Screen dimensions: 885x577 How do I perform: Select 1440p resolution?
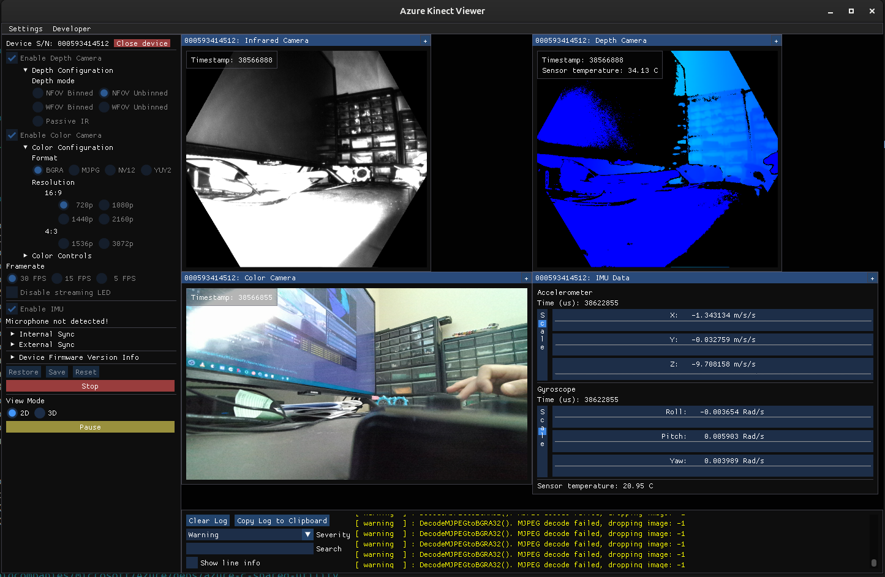(64, 219)
